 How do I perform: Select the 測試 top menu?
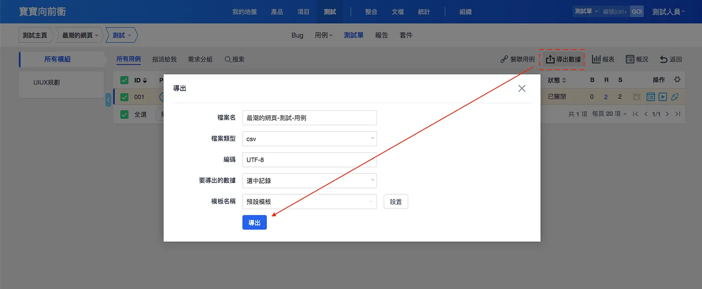point(330,12)
